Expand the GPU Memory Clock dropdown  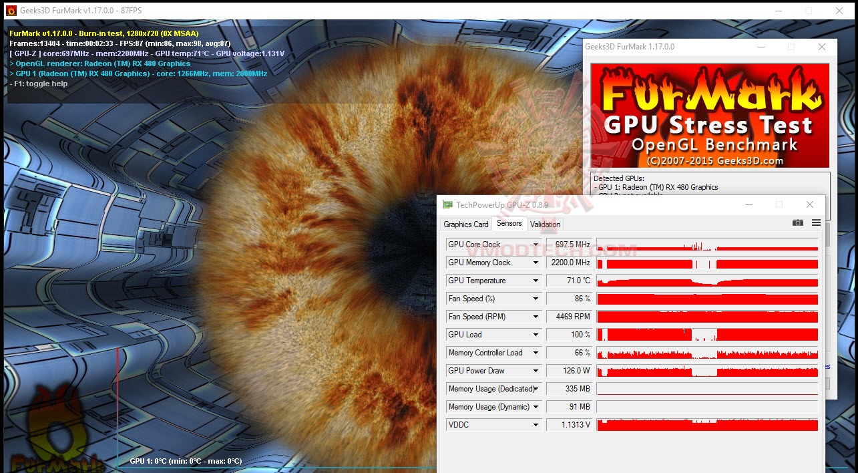535,263
